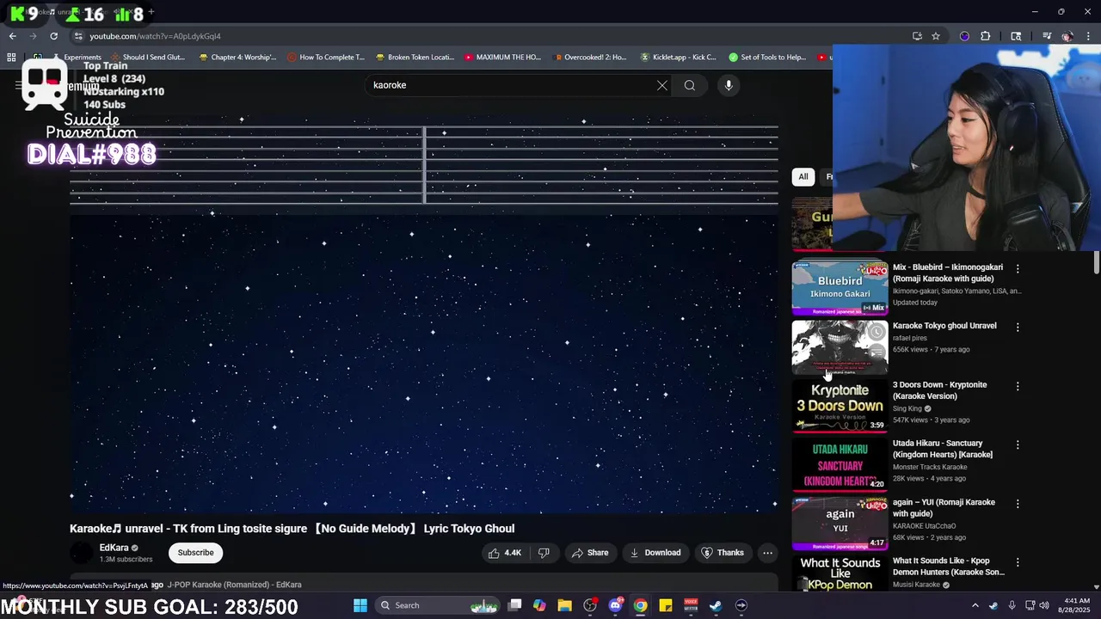Open options for Bluebird mix video

1018,268
